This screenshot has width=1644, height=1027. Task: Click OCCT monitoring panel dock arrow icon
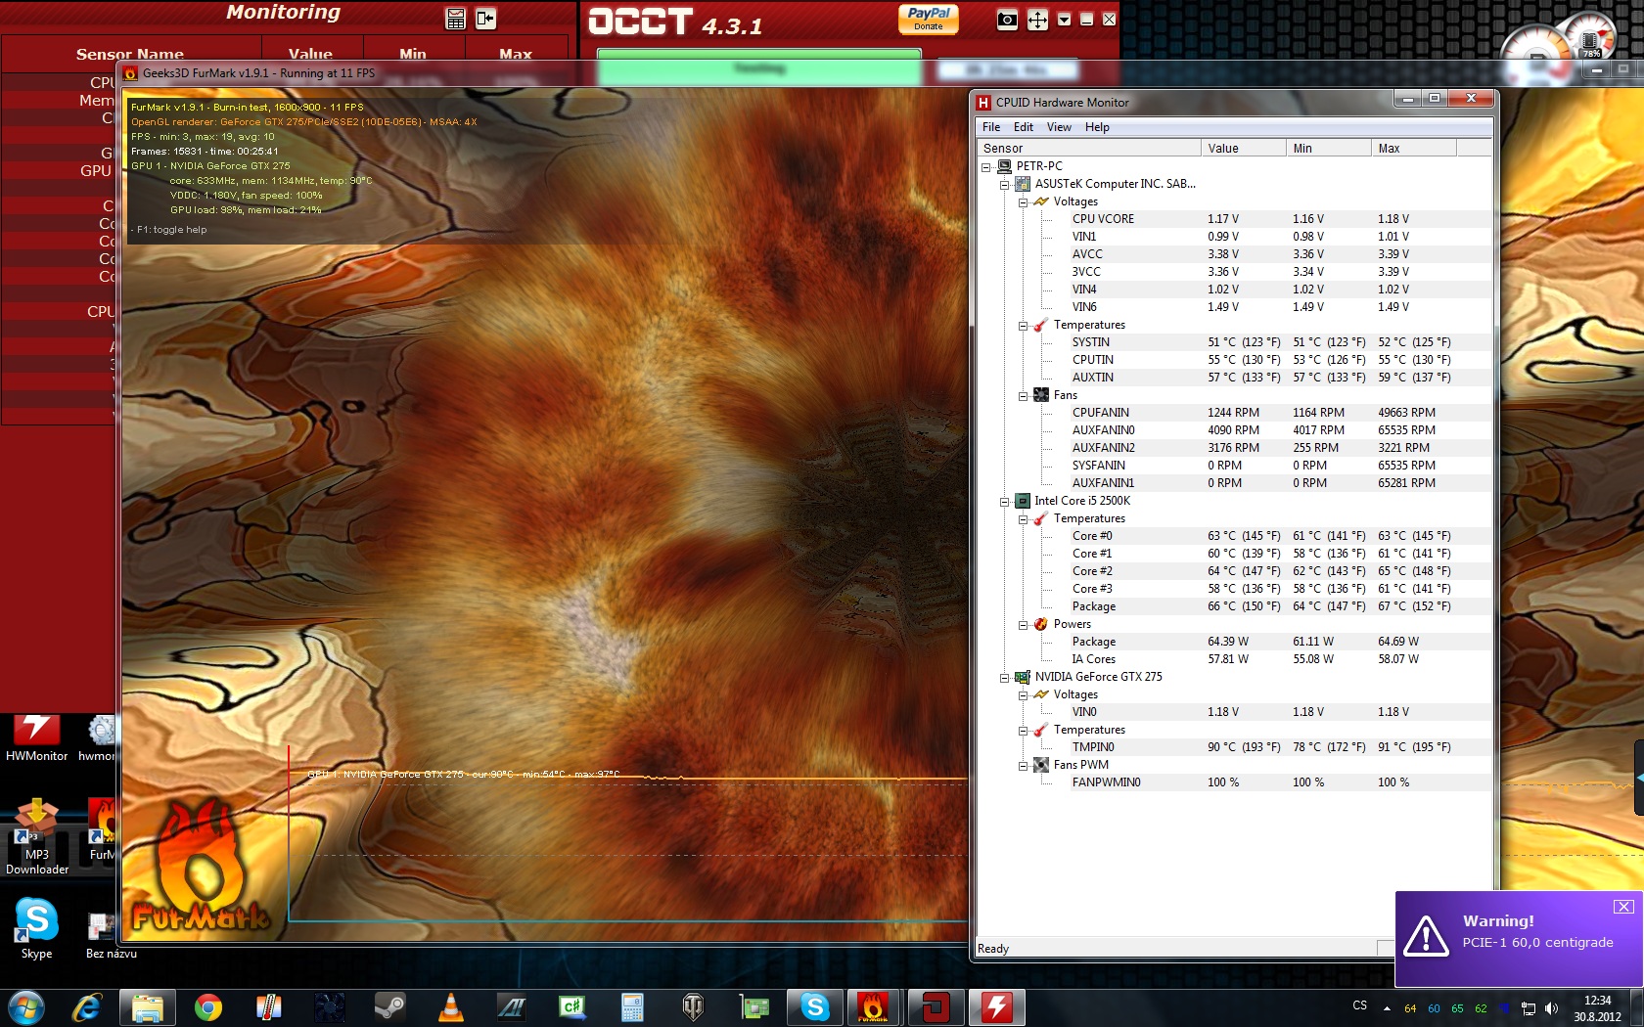tap(486, 19)
